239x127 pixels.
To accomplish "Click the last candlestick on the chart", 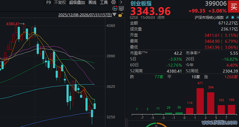I will pos(95,106).
